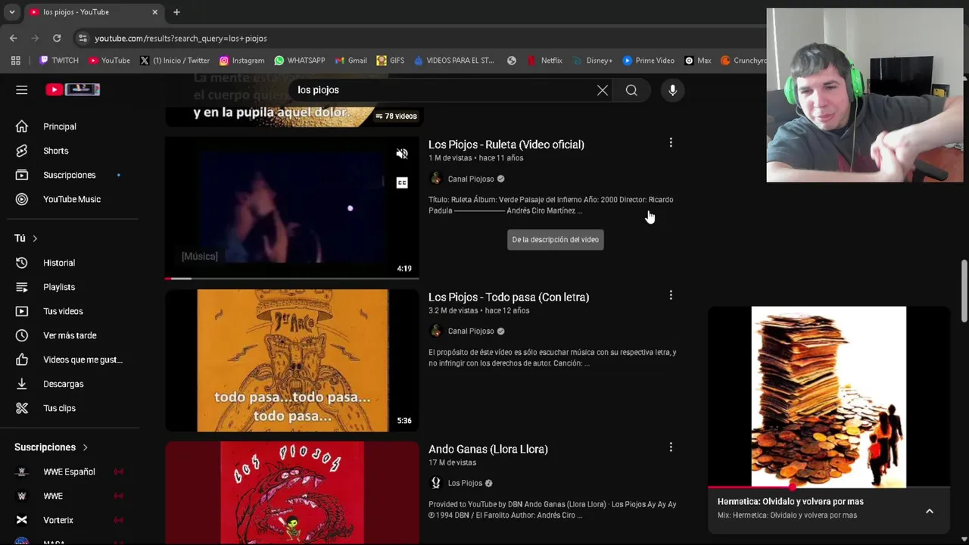
Task: Toggle captions on the Ruleta preview
Action: click(x=402, y=182)
